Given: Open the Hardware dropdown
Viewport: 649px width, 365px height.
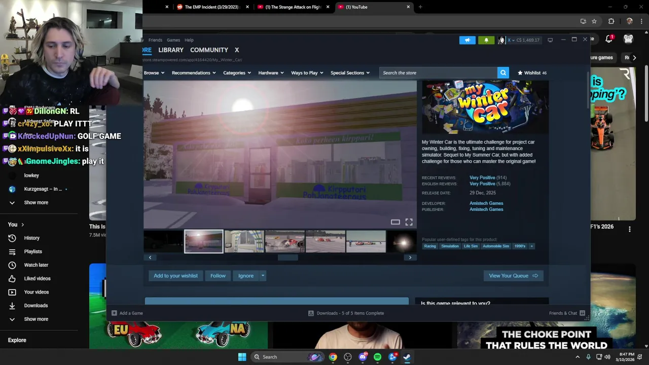Looking at the screenshot, I should [x=271, y=73].
